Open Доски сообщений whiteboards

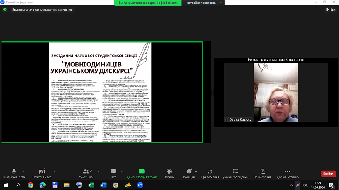tap(236, 173)
